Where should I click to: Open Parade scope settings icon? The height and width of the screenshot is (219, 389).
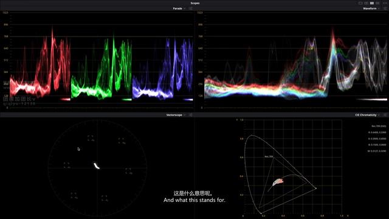pos(191,9)
